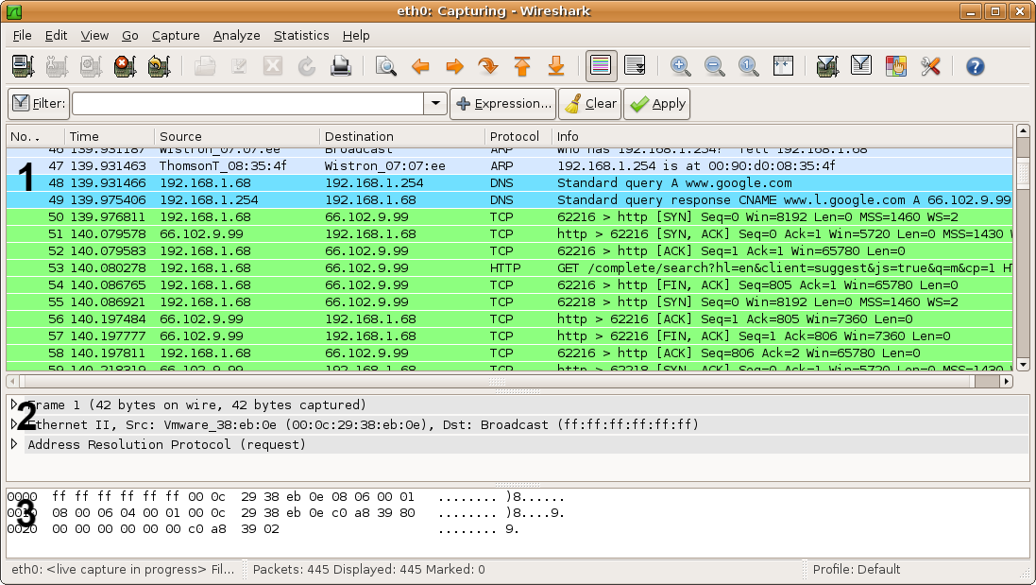Open the Go menu
This screenshot has height=585, width=1036.
(x=130, y=36)
